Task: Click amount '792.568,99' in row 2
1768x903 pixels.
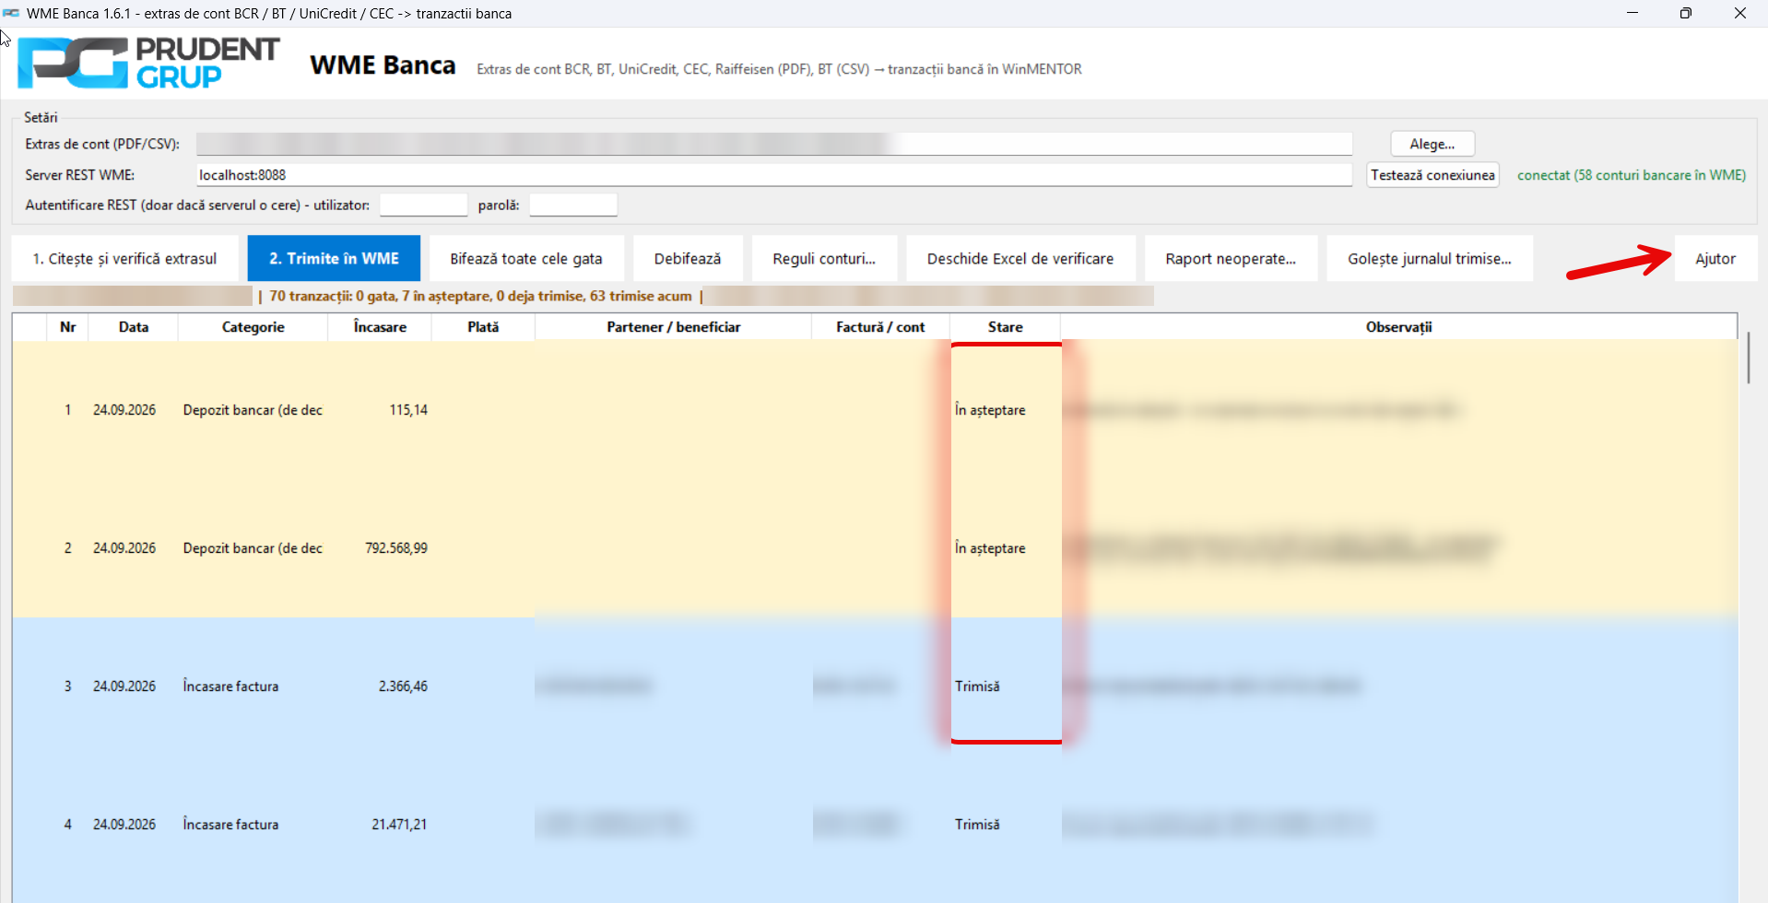Action: click(x=396, y=548)
